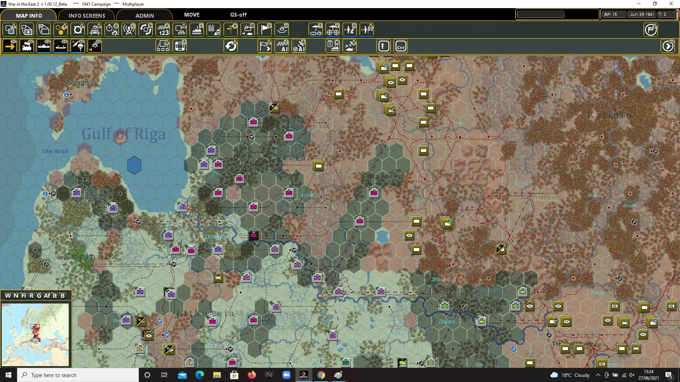The image size is (680, 382).
Task: Select naval transport mode (F3 ship icon)
Action: [x=44, y=46]
